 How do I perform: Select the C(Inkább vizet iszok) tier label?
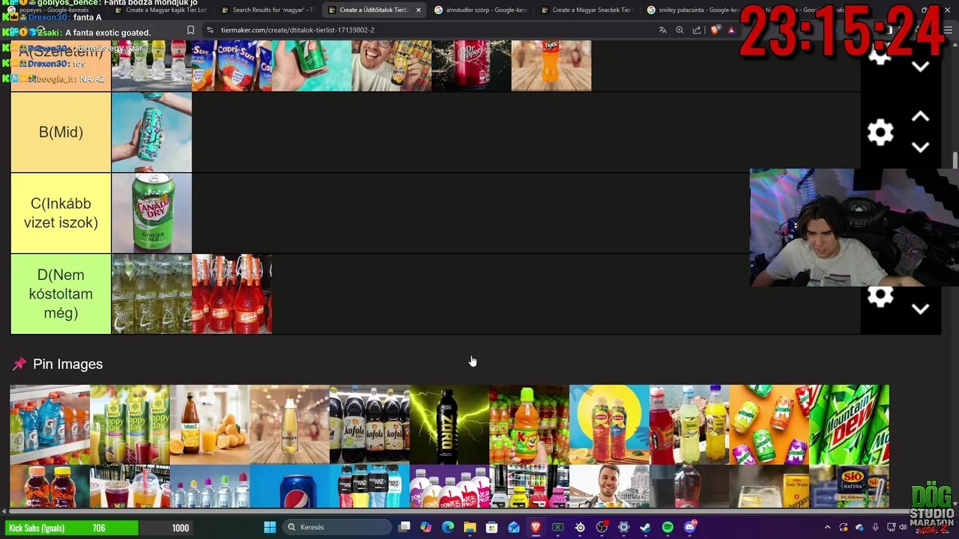point(61,213)
